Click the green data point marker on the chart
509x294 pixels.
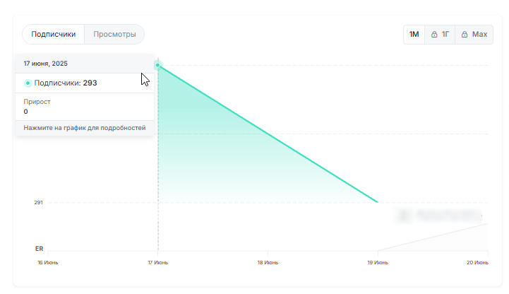(x=158, y=65)
